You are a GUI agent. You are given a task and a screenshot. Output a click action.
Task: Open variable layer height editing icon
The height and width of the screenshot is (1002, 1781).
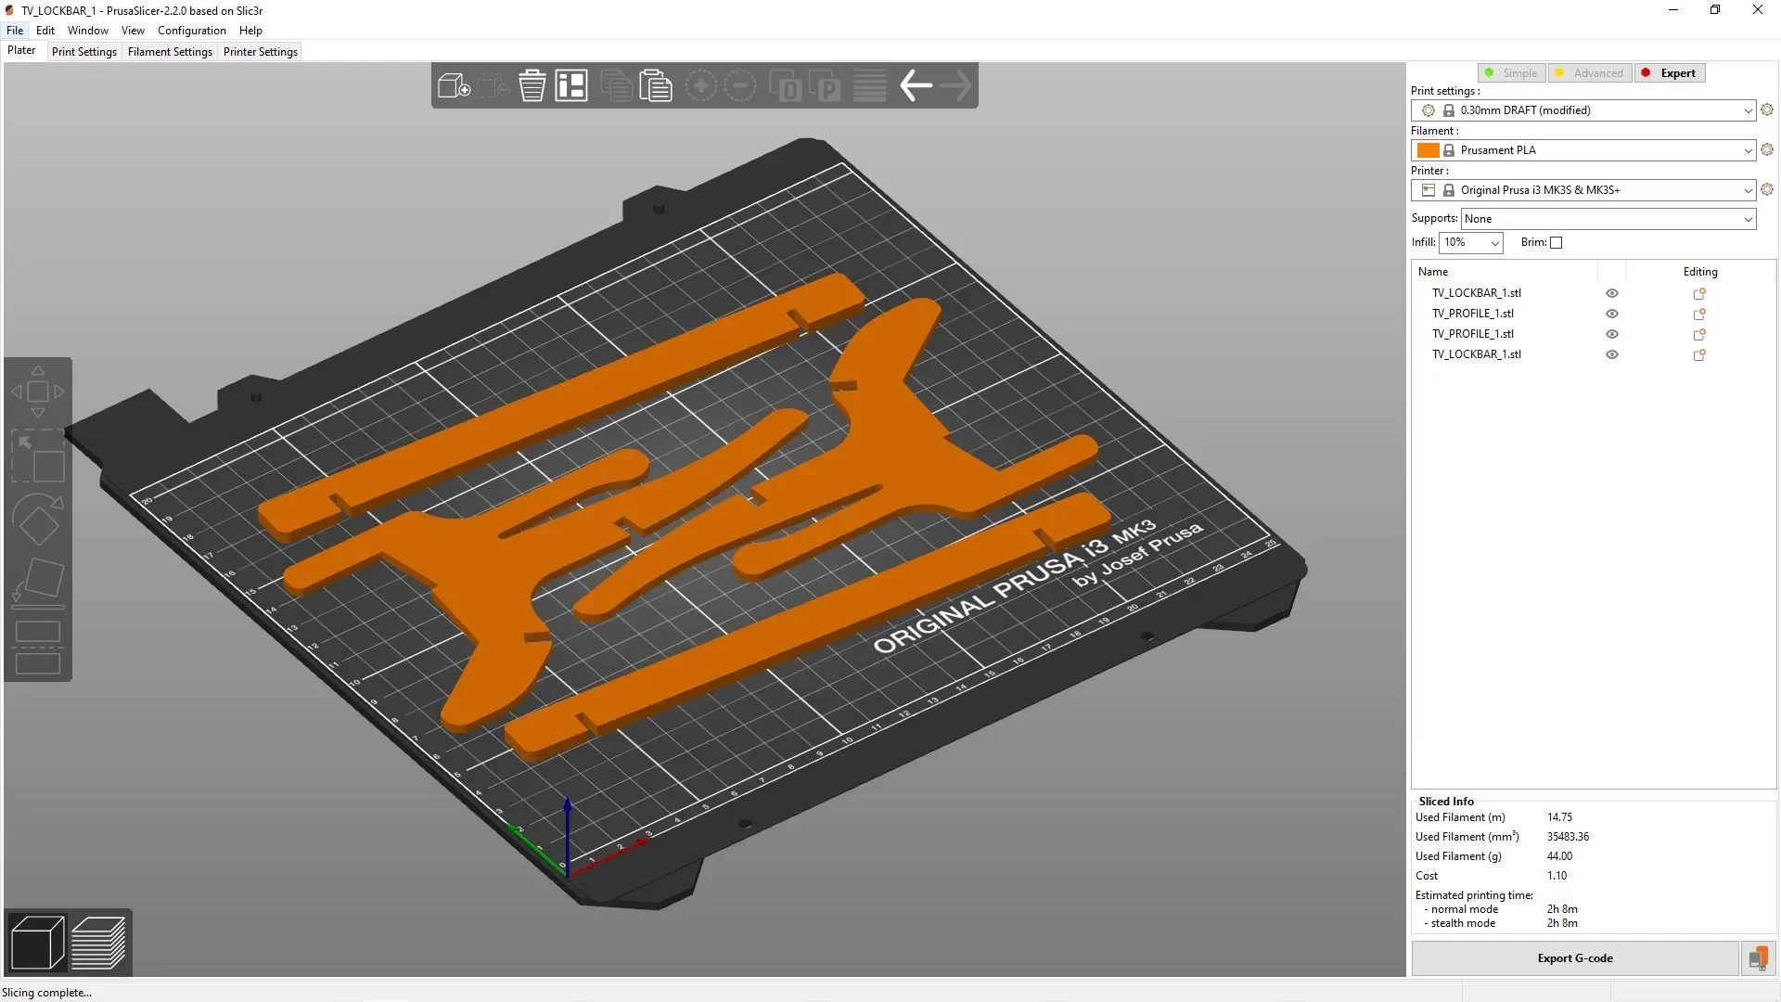tap(870, 86)
